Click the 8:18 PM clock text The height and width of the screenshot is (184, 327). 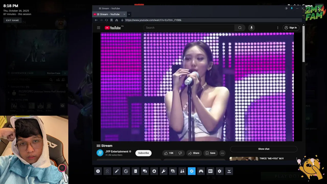click(x=11, y=6)
